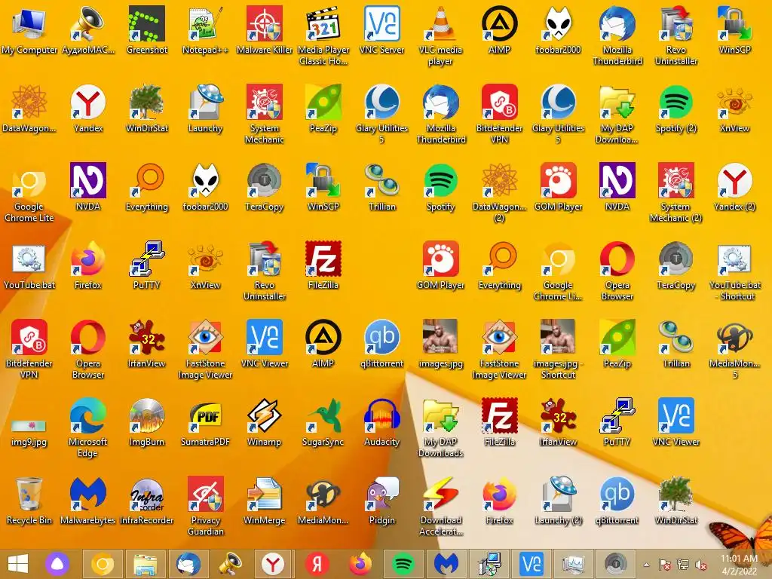Select the SumatraPDF desktop icon
Viewport: 772px width, 579px height.
point(205,422)
